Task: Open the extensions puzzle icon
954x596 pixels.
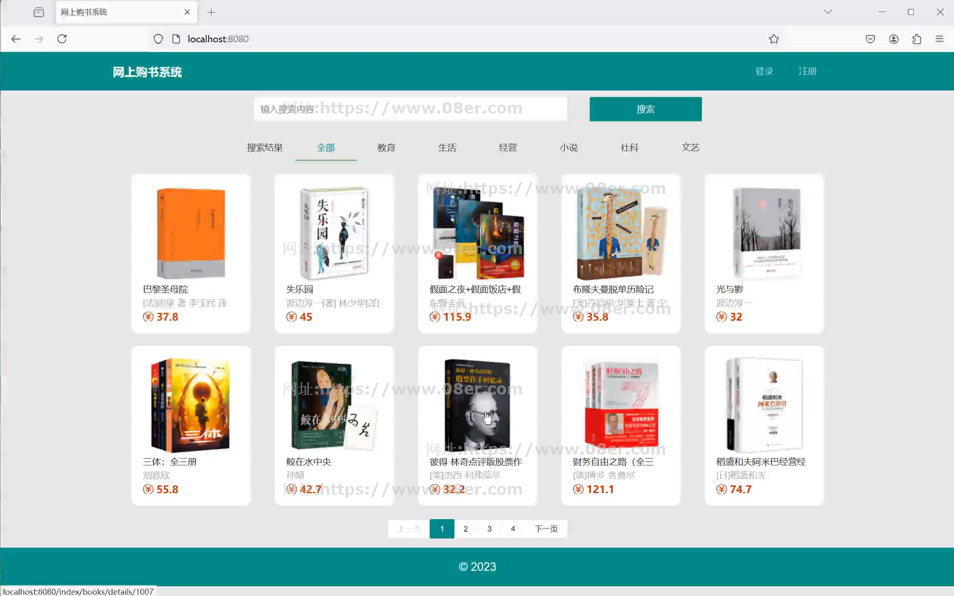Action: [917, 39]
